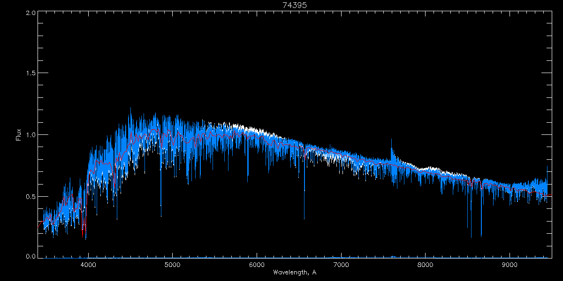Mark the deep absorption line near 6560
This screenshot has height=281, width=563.
(304, 206)
